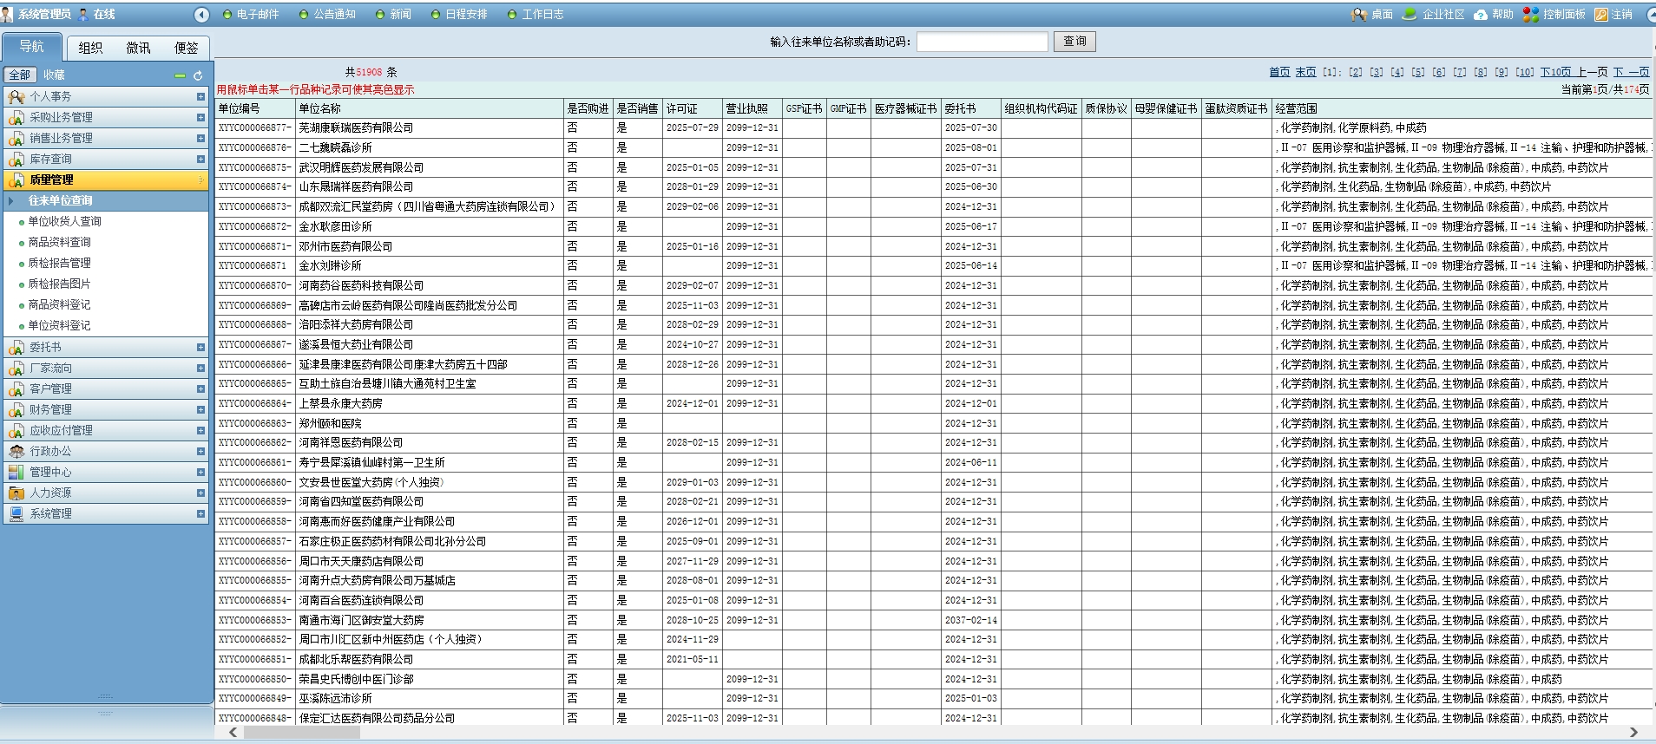Open the 商品资料查询 menu item
Image resolution: width=1656 pixels, height=744 pixels.
point(59,243)
